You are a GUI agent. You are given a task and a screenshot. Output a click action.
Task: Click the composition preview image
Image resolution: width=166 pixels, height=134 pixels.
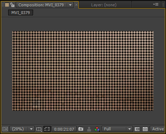coord(83,71)
